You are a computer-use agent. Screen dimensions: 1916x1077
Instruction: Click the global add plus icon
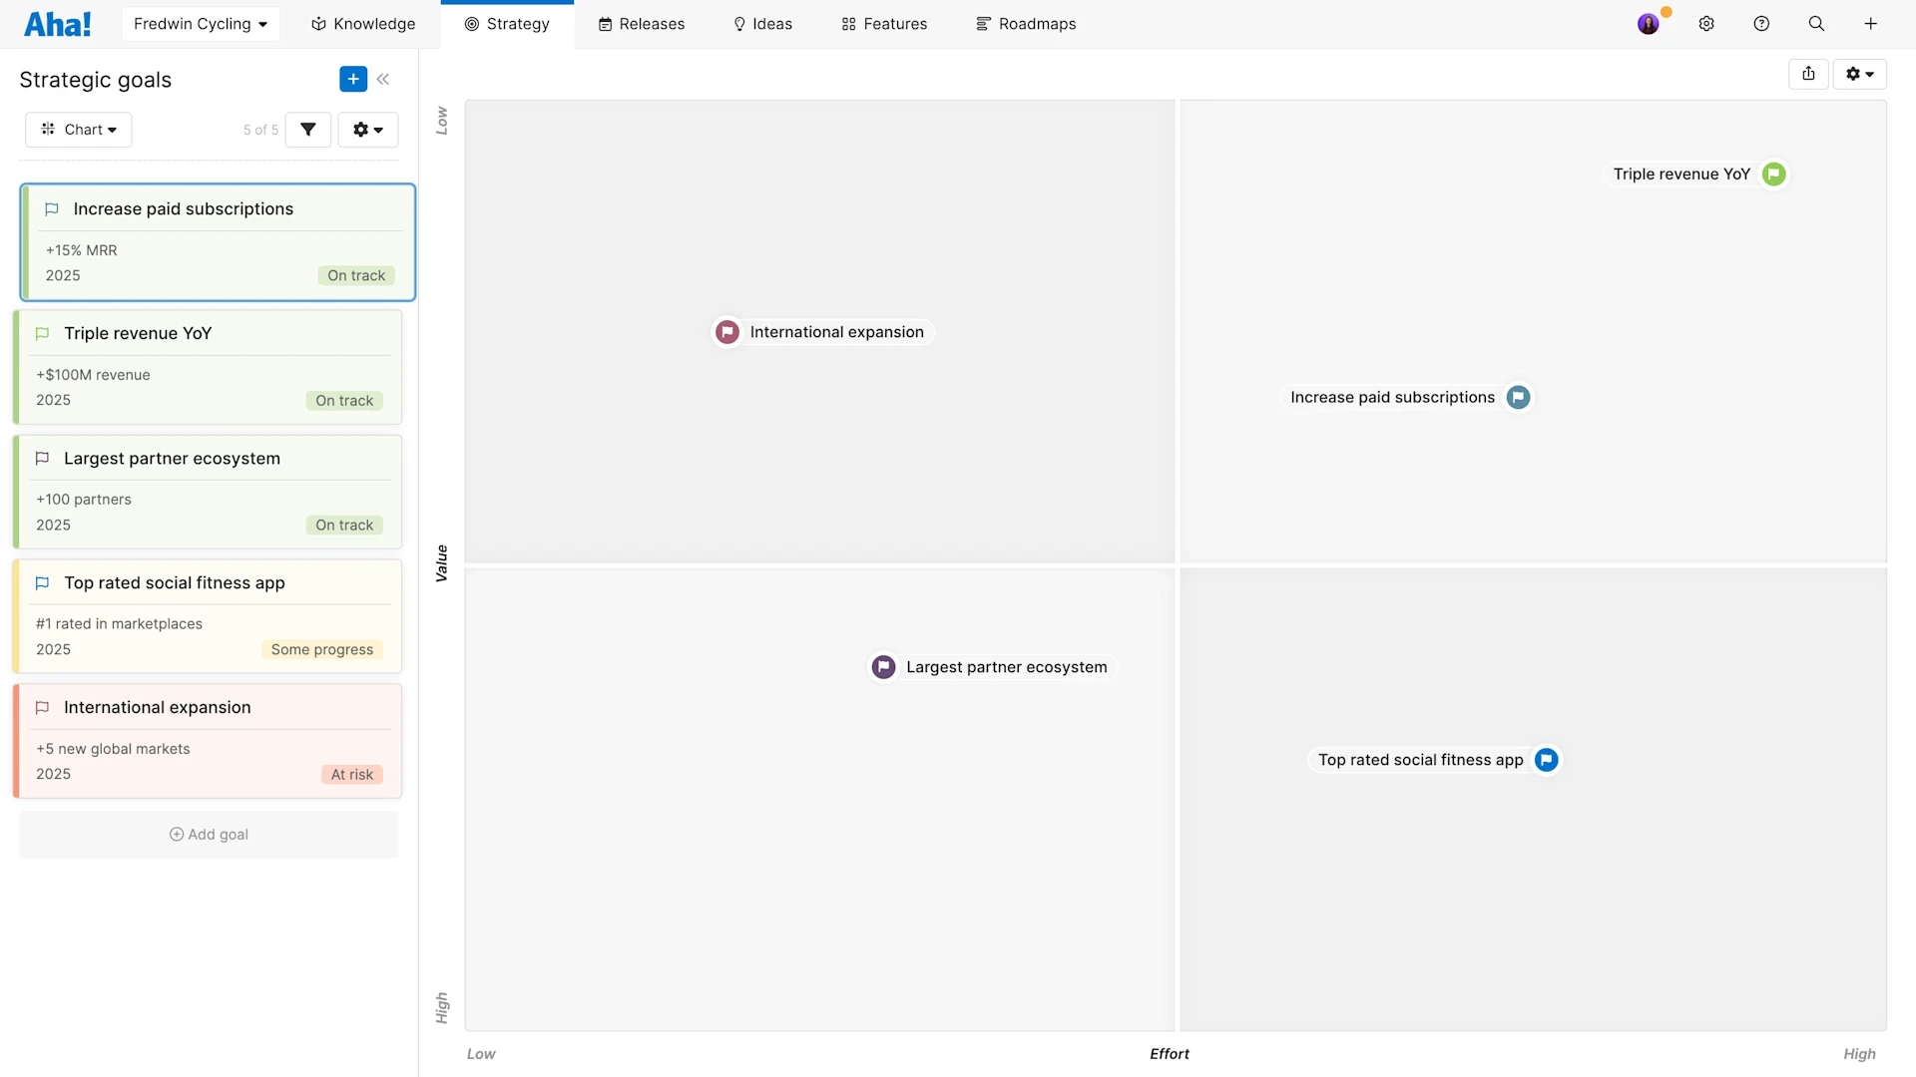pyautogui.click(x=1871, y=24)
